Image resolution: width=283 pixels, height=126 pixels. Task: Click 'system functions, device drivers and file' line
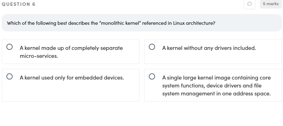click(x=212, y=86)
